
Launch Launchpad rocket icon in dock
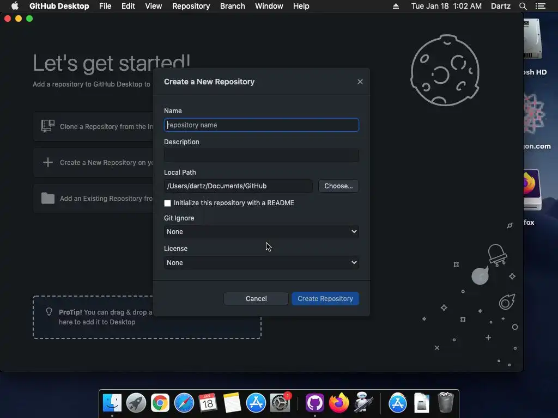pos(136,403)
